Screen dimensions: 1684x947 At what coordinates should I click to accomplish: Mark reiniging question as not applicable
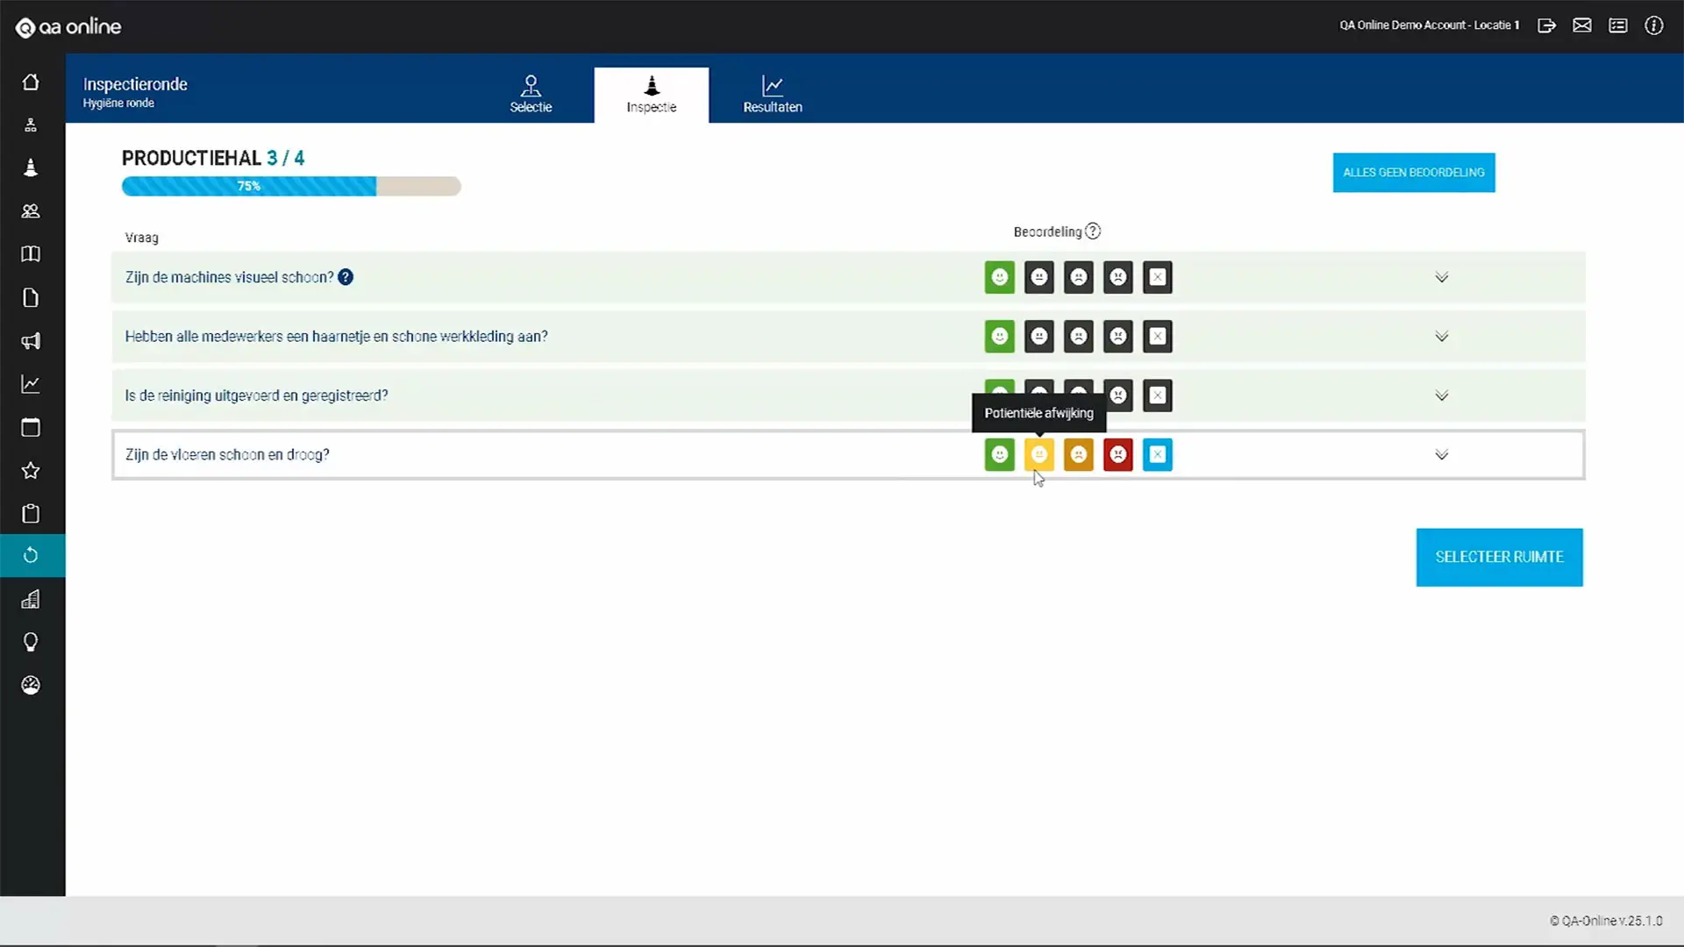coord(1158,395)
